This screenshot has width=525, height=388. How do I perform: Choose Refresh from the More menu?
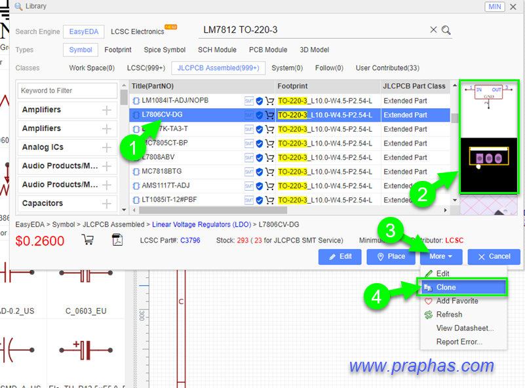pyautogui.click(x=463, y=315)
